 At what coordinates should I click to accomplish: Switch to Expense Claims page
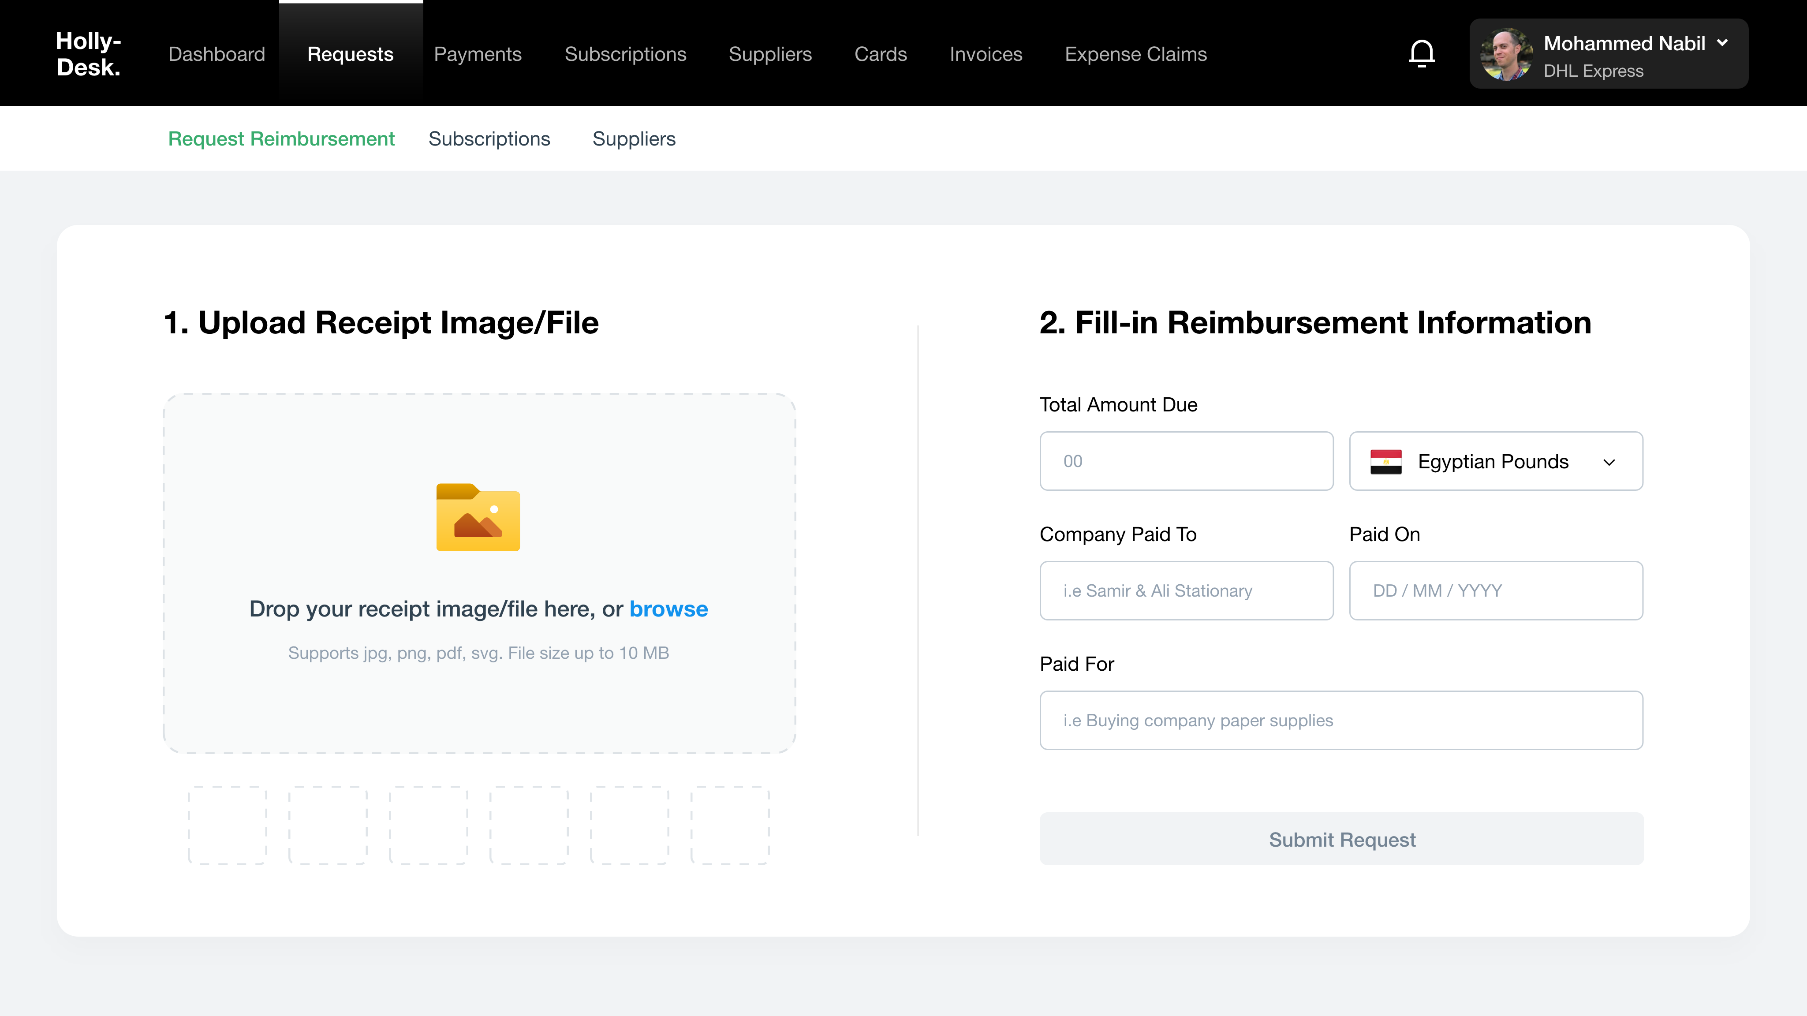tap(1136, 54)
